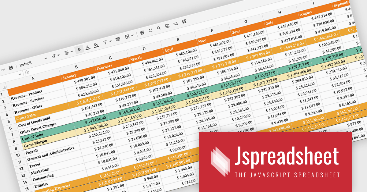The height and width of the screenshot is (192, 367).
Task: Click the shapes icon
Action: point(184,22)
